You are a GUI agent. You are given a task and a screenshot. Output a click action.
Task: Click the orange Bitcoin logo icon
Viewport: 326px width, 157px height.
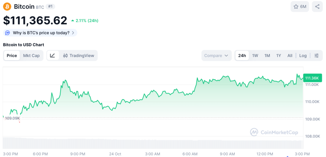[7, 7]
